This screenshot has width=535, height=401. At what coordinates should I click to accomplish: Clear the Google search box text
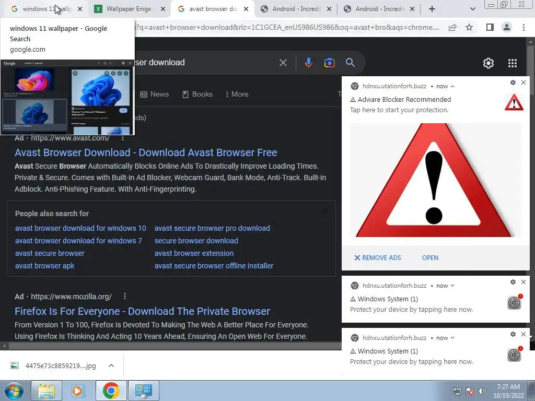(283, 63)
